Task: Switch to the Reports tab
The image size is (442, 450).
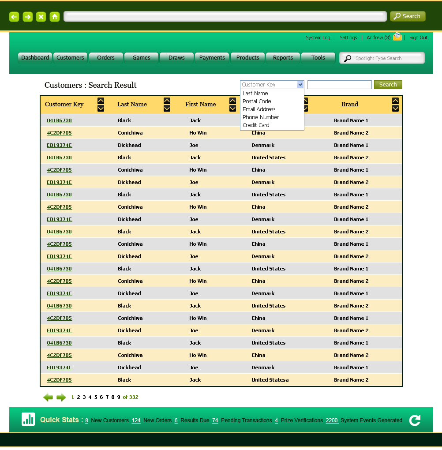Action: [283, 57]
